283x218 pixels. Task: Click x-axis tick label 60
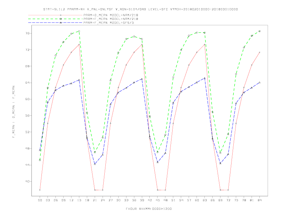pos(197,200)
